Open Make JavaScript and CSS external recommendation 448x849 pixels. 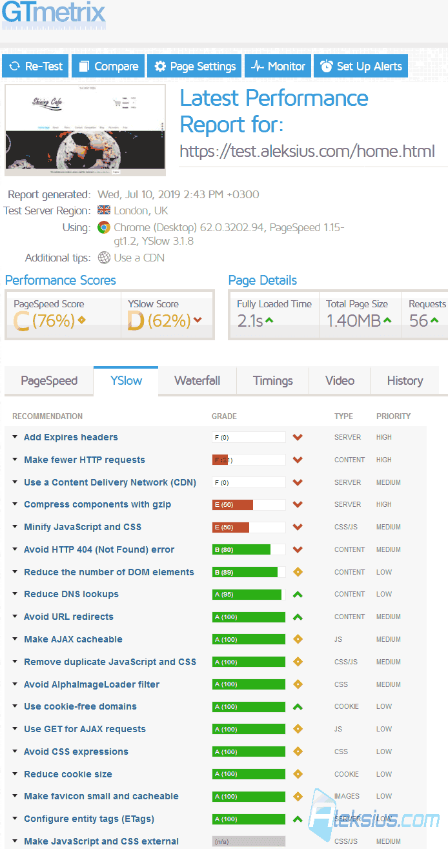coord(101,841)
